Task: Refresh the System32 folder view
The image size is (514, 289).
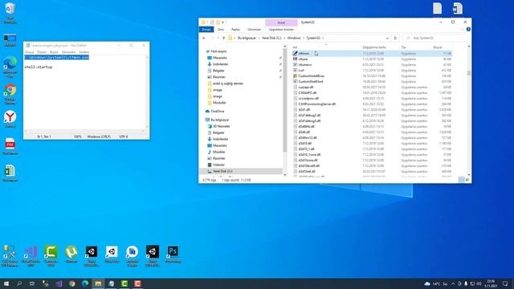Action: (x=395, y=38)
